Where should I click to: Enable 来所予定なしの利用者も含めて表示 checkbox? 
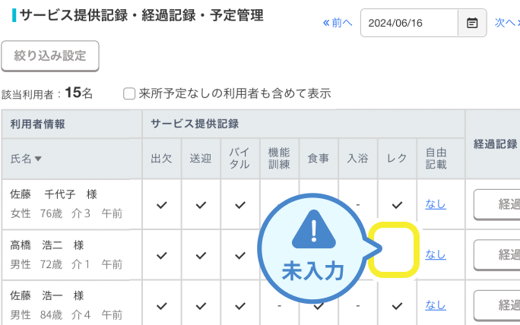129,93
